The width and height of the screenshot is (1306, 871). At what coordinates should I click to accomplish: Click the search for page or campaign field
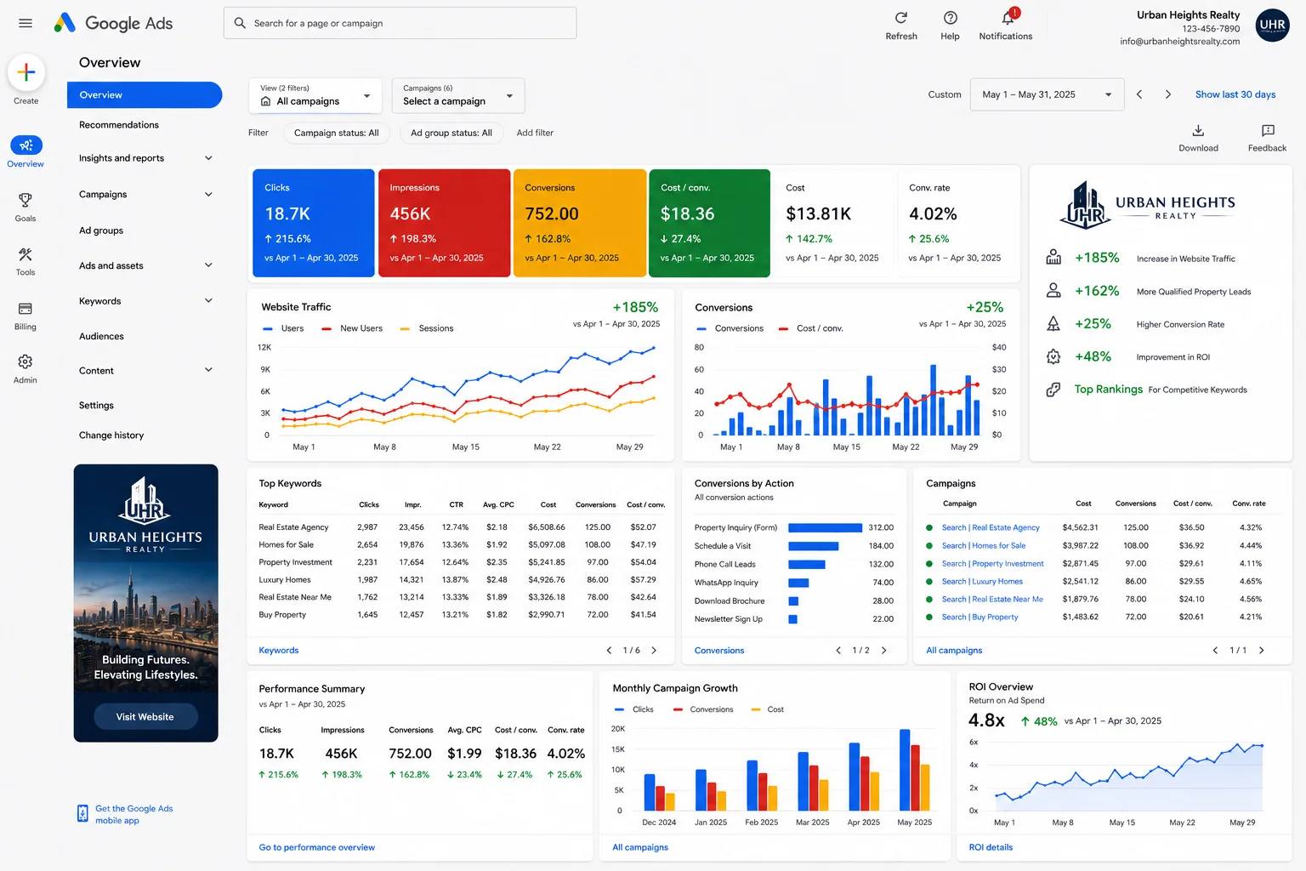coord(400,23)
